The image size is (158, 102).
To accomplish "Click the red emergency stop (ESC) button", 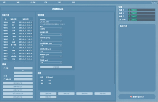I will point(137,97).
